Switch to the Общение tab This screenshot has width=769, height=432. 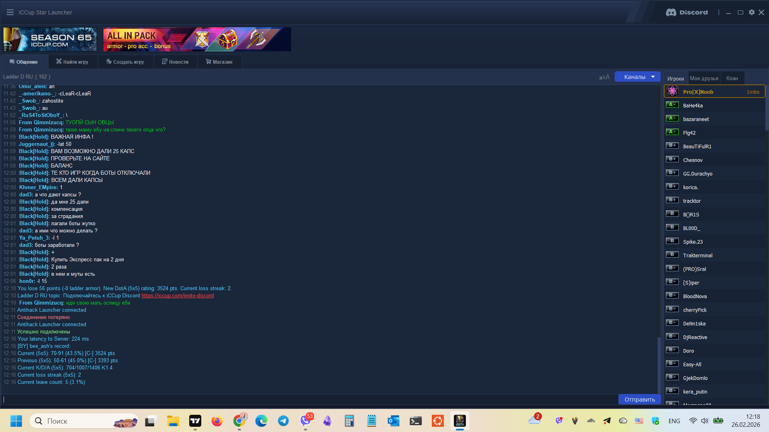24,62
